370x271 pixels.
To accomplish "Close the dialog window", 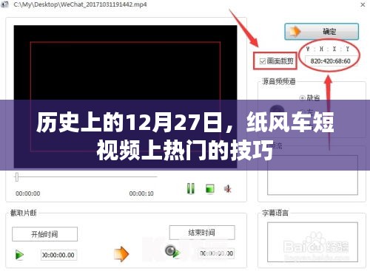I will pos(363,4).
